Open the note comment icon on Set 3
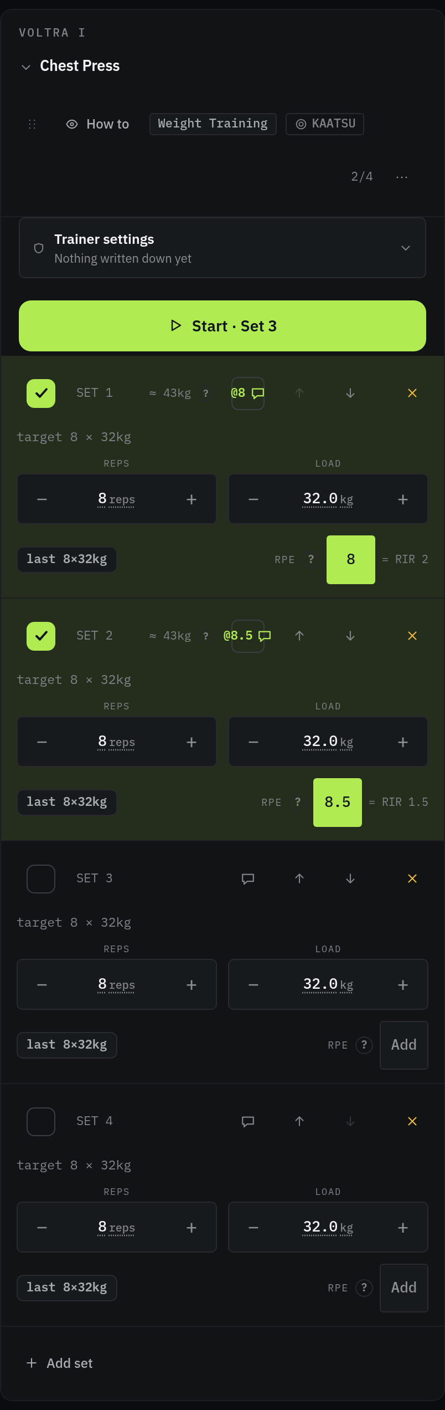445x1410 pixels. (248, 878)
